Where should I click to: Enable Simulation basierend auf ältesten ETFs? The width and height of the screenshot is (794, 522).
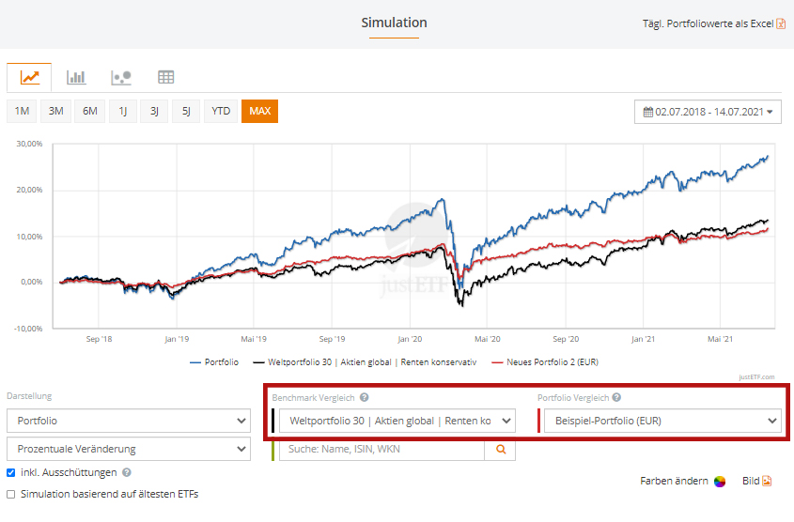[11, 494]
